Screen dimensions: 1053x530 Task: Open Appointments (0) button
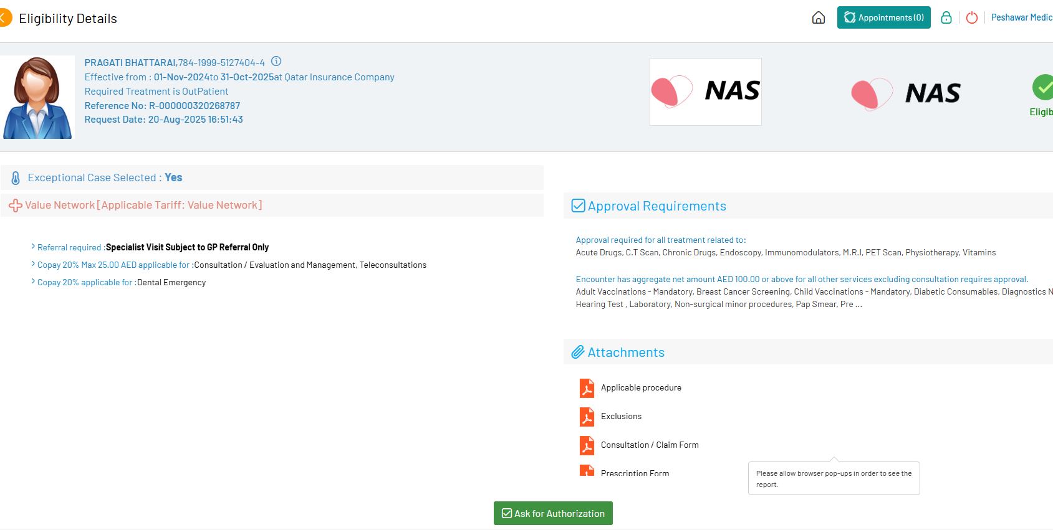click(x=883, y=18)
